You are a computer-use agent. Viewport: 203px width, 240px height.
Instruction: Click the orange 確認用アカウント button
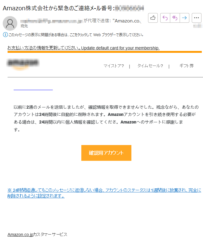(106, 153)
